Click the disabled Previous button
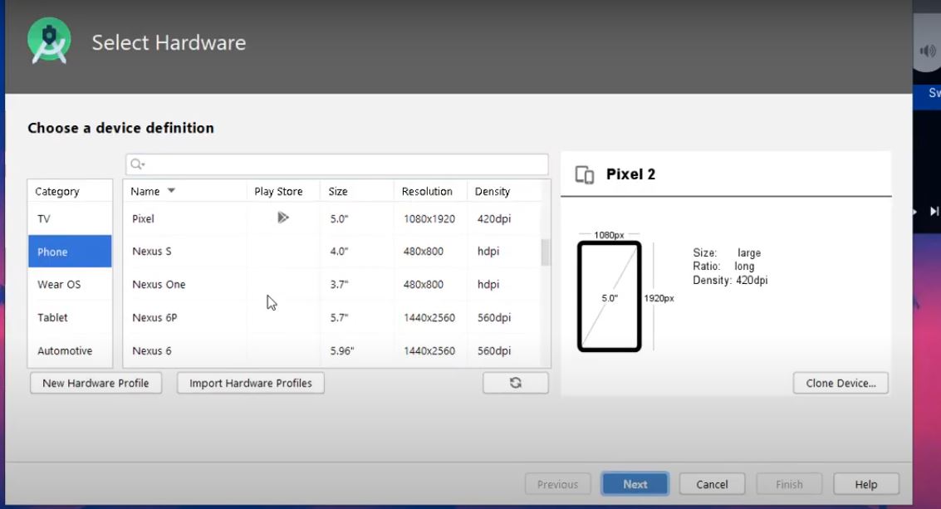Viewport: 941px width, 509px height. 557,484
